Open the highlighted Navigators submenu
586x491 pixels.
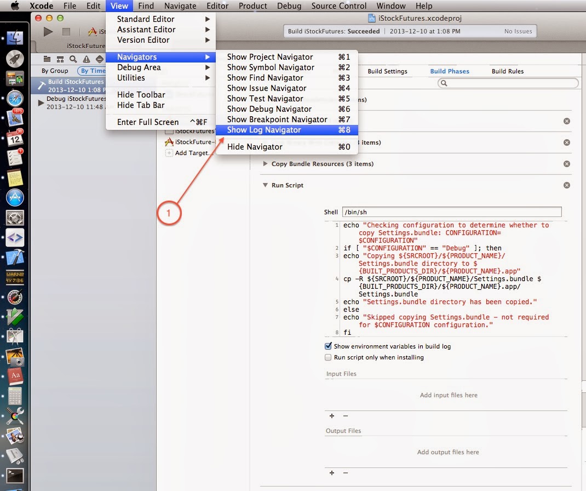coord(160,57)
